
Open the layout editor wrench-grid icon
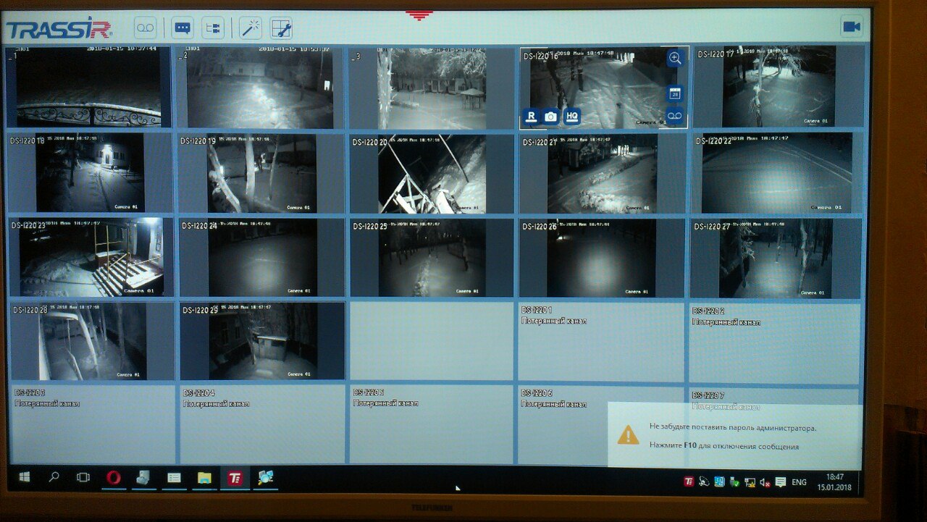tap(281, 28)
